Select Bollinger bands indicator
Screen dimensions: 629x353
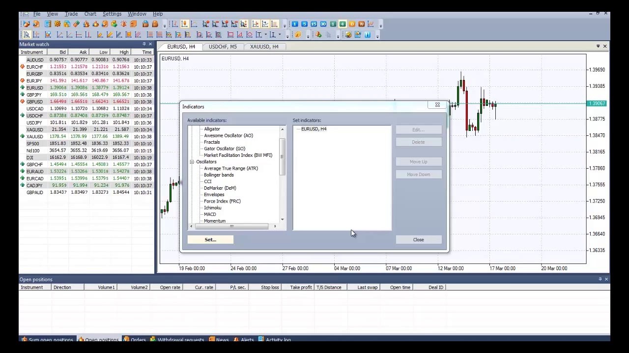click(x=219, y=175)
